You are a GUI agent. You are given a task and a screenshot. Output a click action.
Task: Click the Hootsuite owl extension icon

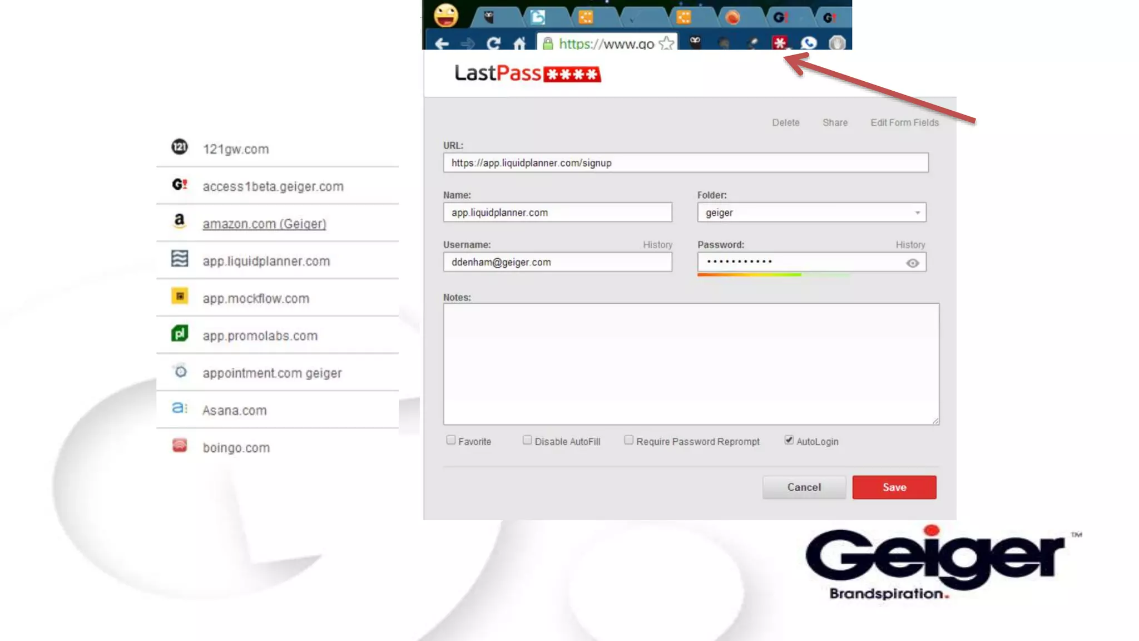(695, 42)
